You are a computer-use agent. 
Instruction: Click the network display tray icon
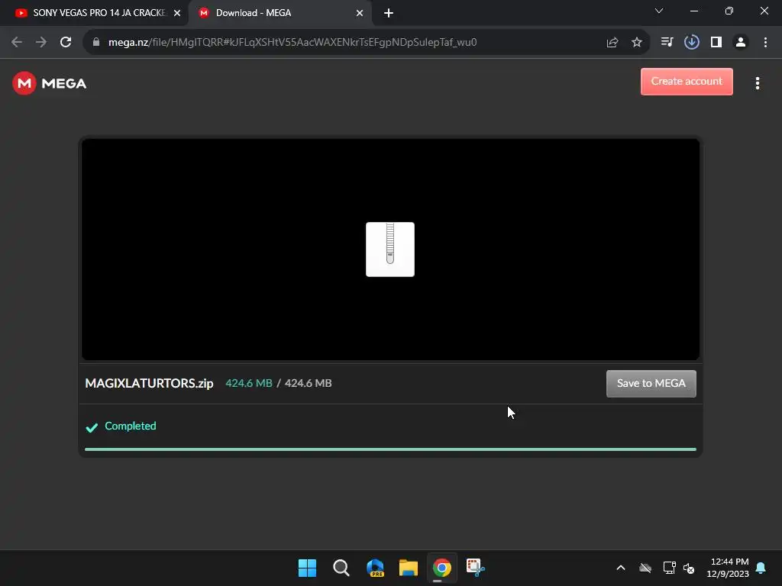[669, 568]
